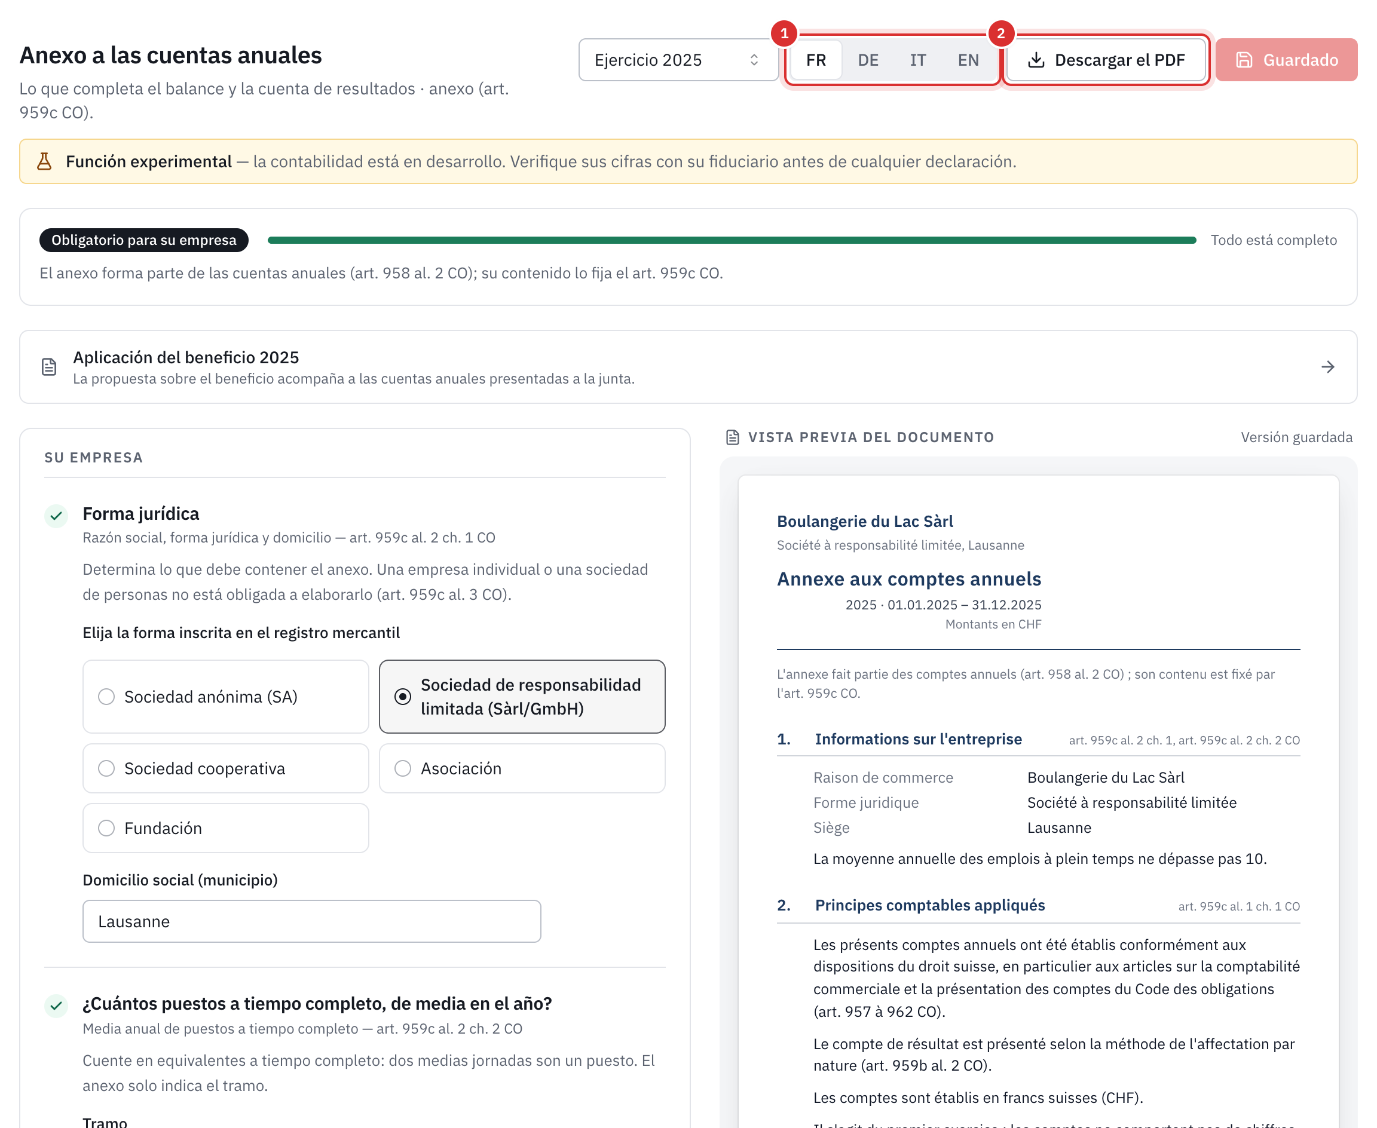The width and height of the screenshot is (1377, 1128).
Task: Click the Siège row label in preview
Action: [831, 829]
